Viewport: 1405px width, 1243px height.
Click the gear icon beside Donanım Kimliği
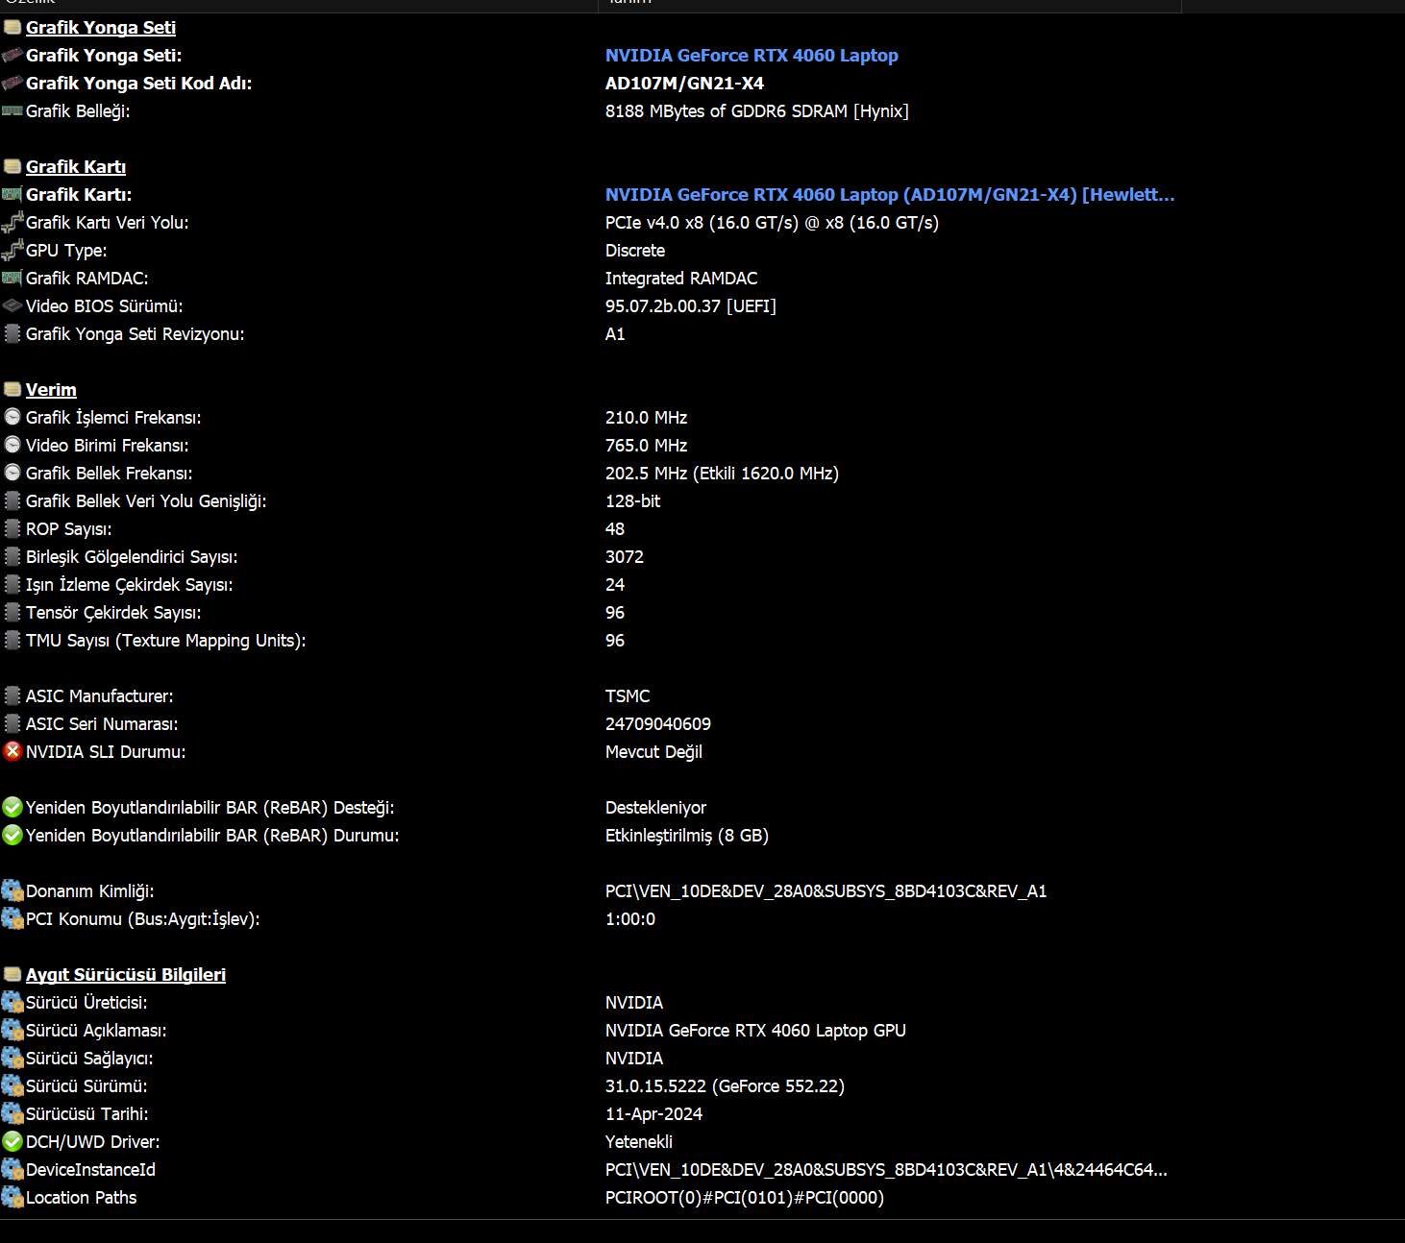click(12, 891)
